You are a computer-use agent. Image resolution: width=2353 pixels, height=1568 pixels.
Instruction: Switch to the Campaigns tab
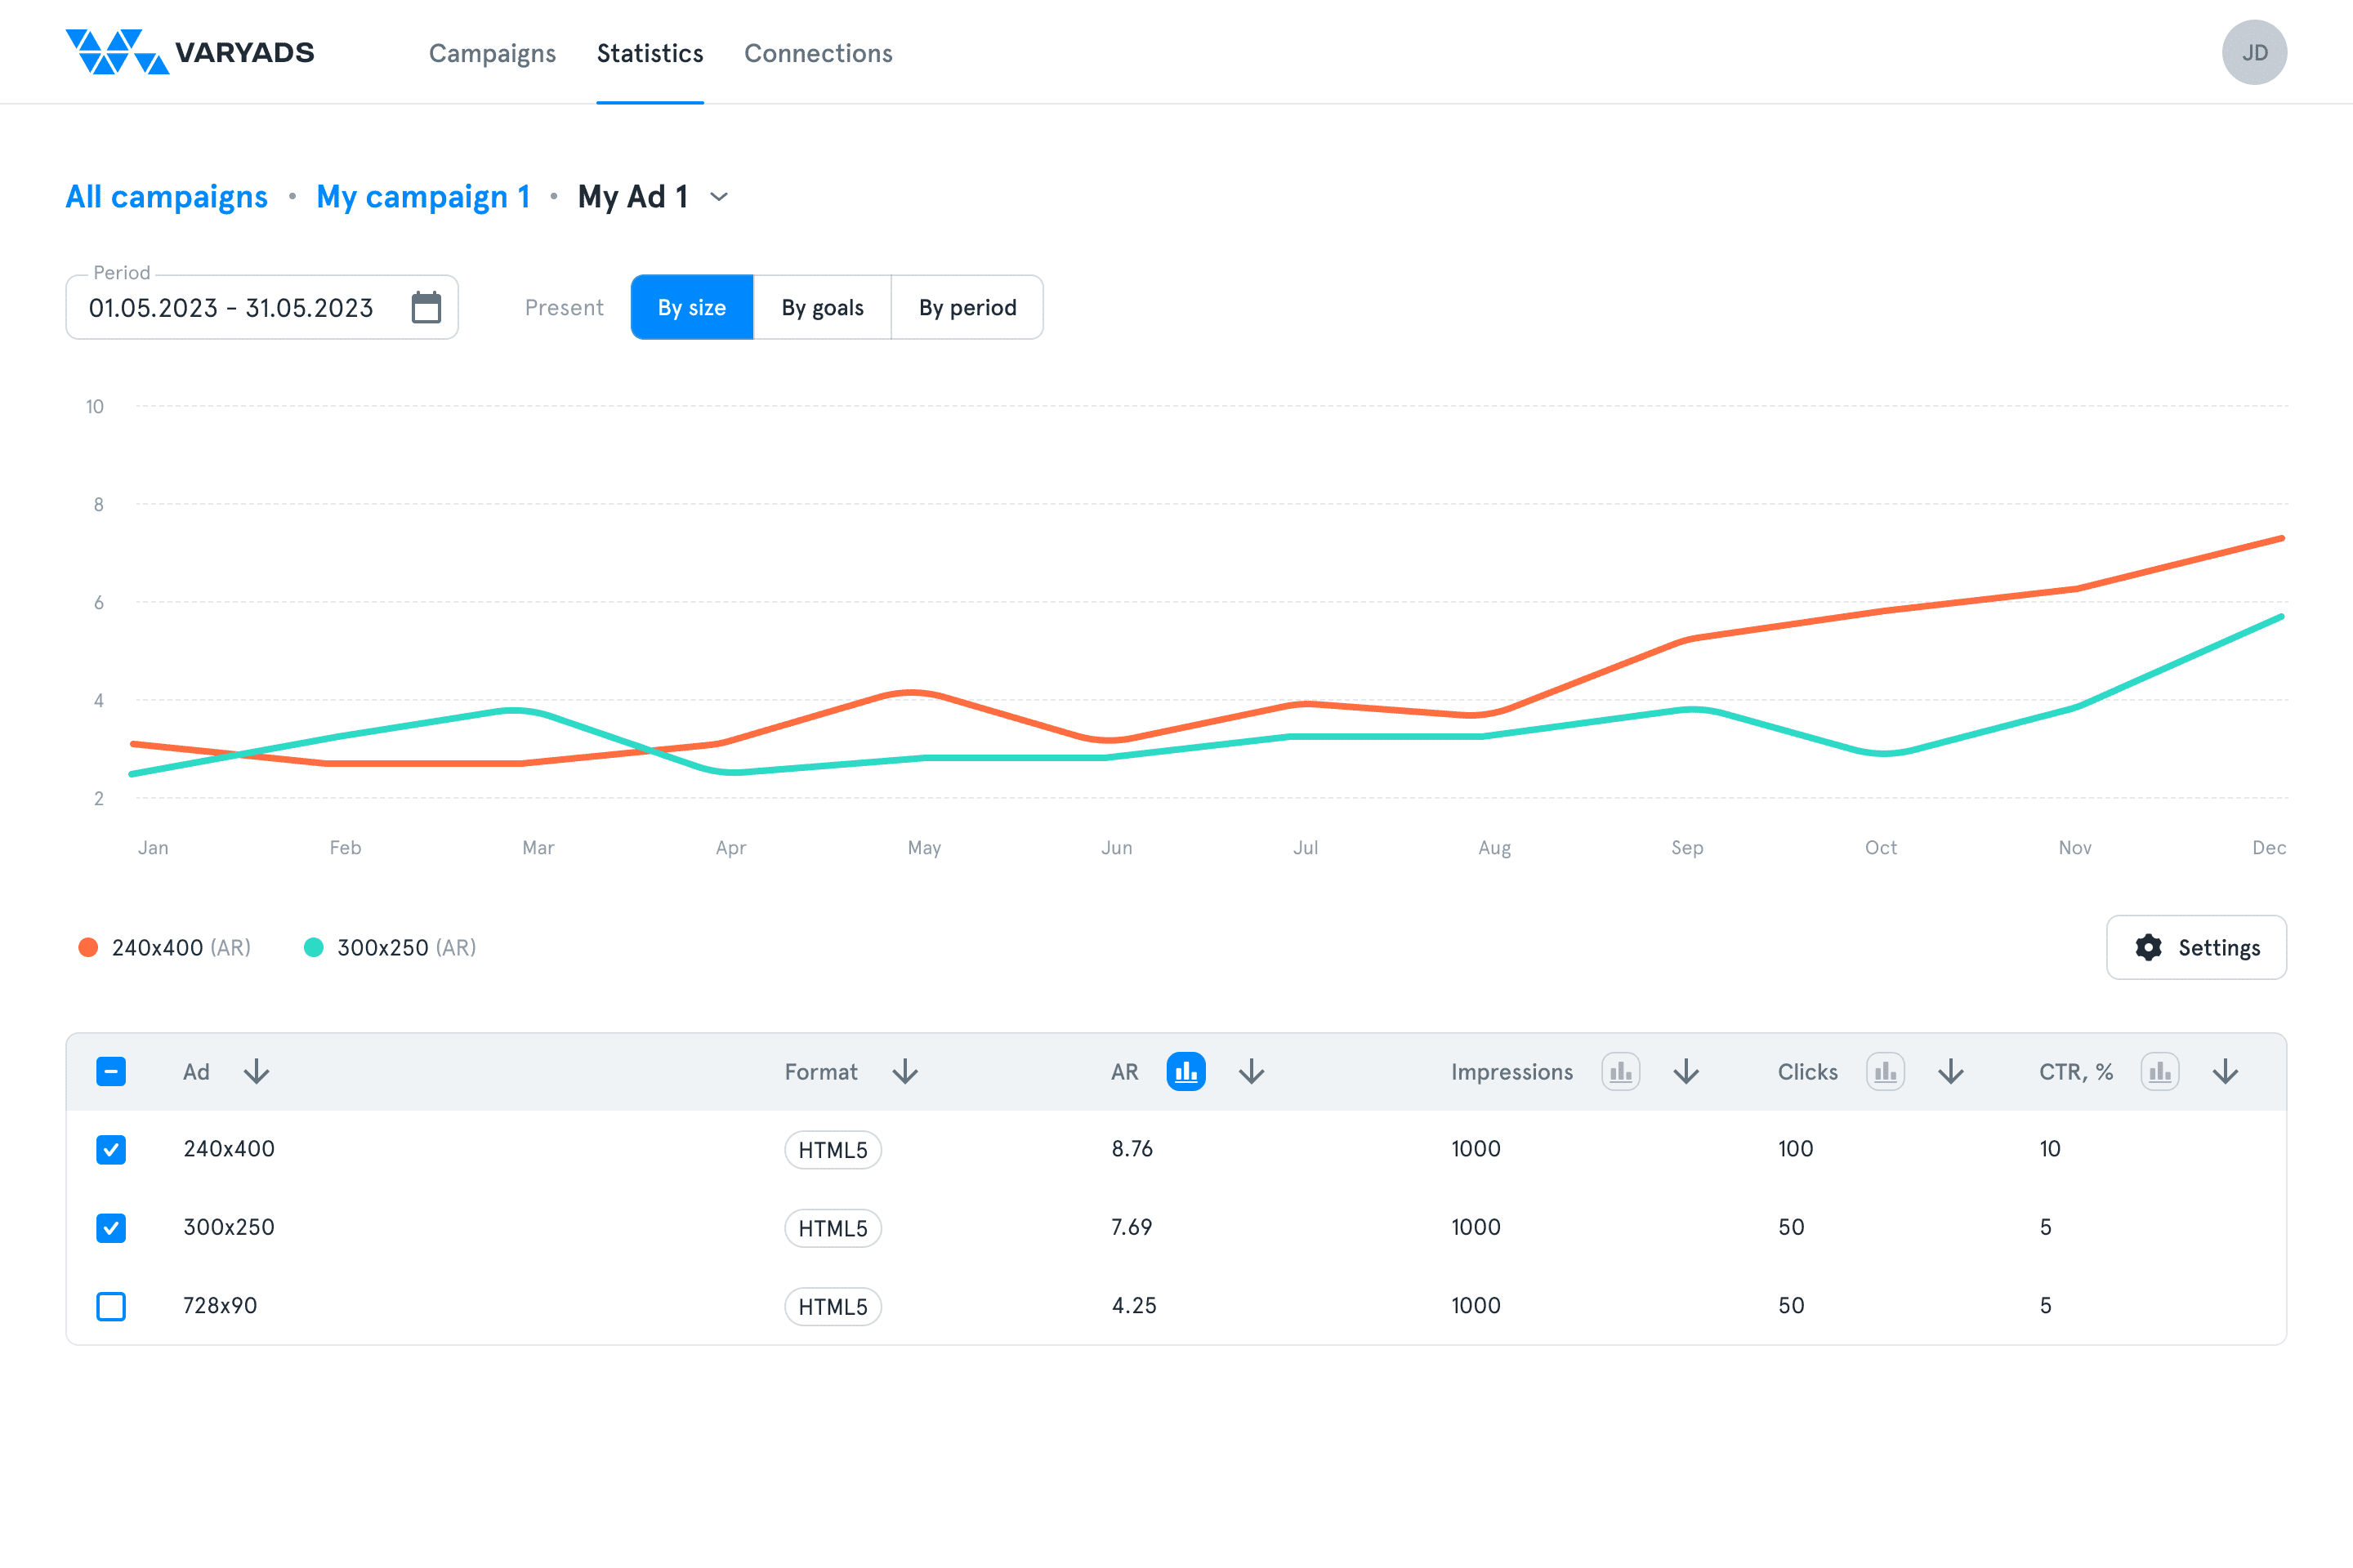tap(492, 53)
